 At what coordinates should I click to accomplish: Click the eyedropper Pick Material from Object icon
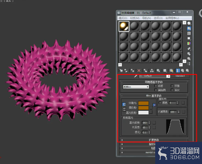coord(135,76)
